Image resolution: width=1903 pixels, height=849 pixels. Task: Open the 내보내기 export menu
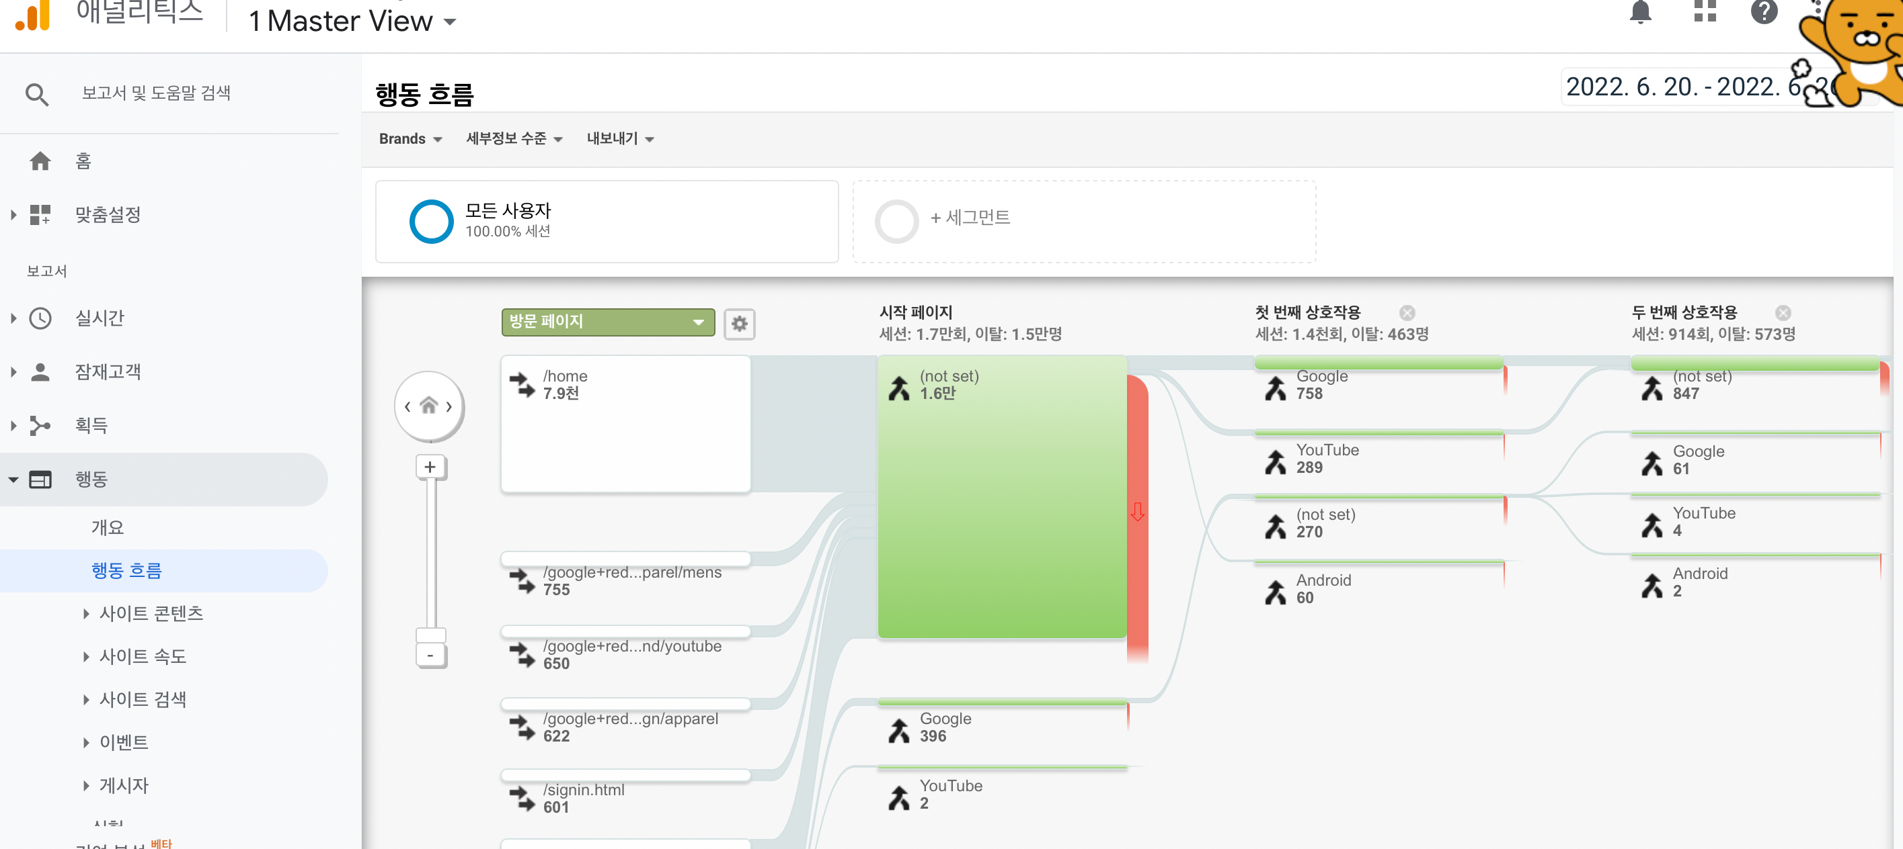pos(620,138)
